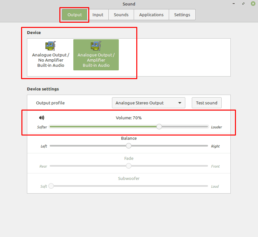Click the Device settings heading
258x237 pixels.
43,89
